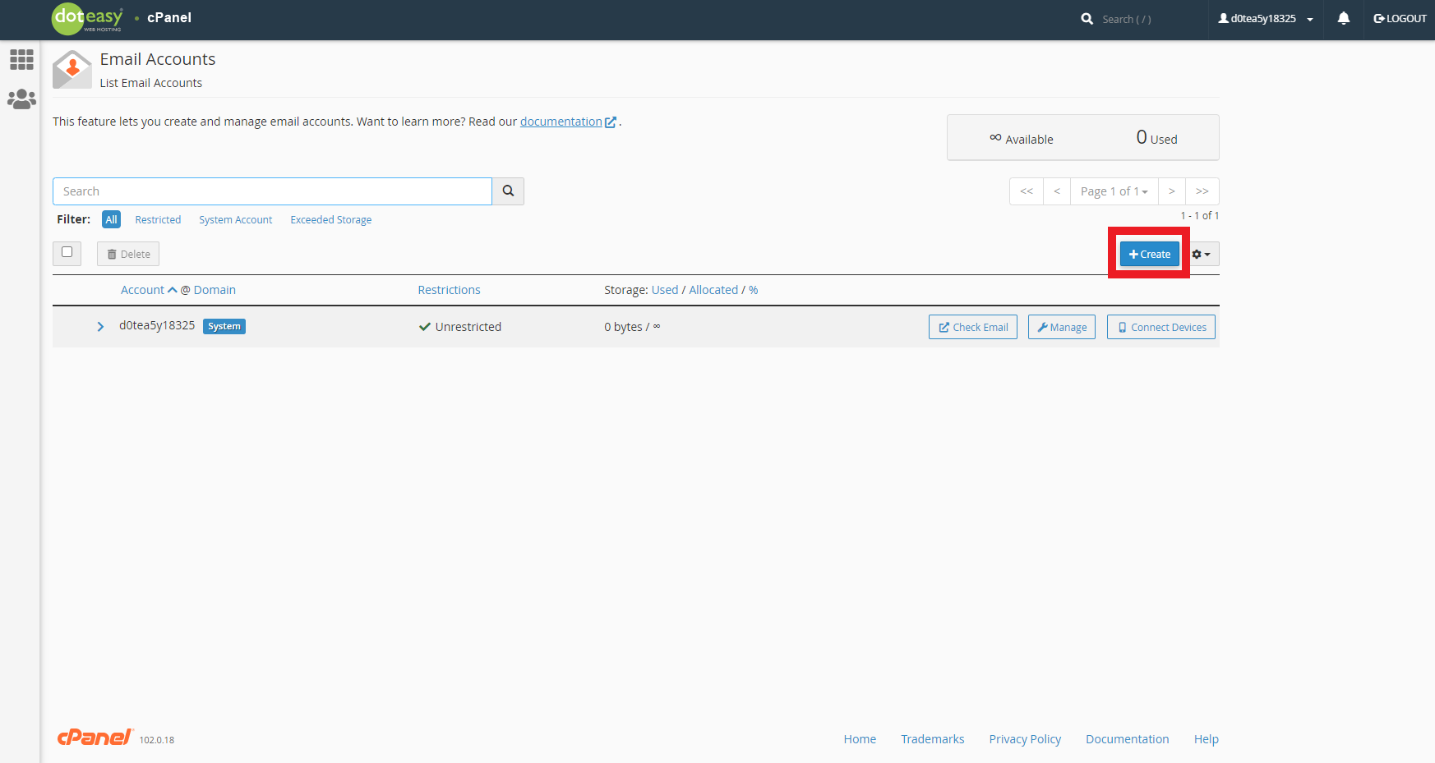Click the cPanel title in header
Screen dimensions: 1435x763
(x=169, y=17)
